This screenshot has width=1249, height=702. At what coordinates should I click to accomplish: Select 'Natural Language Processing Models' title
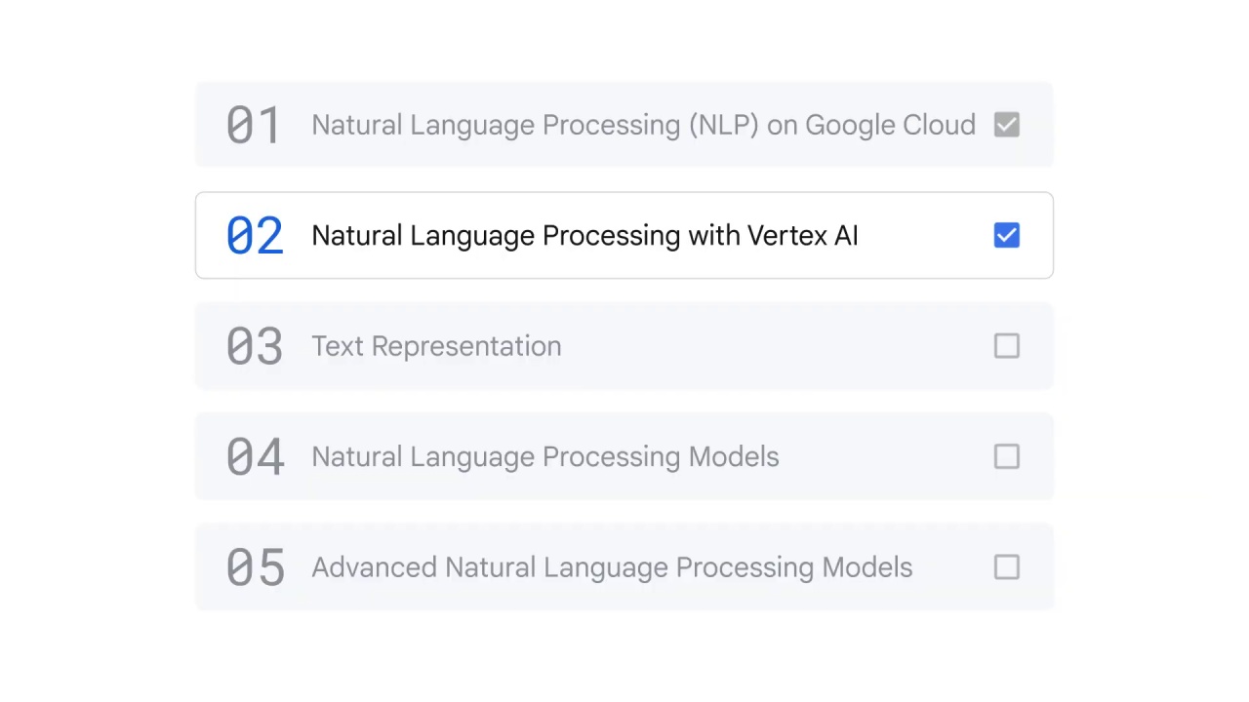click(x=544, y=456)
